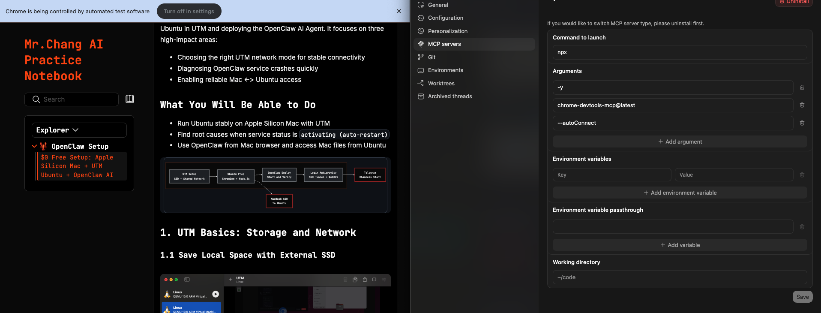Save the MCP server configuration
821x313 pixels.
802,297
